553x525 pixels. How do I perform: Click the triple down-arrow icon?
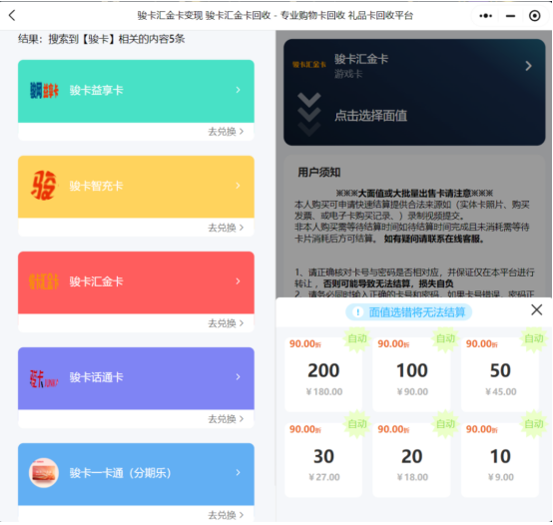[x=309, y=115]
